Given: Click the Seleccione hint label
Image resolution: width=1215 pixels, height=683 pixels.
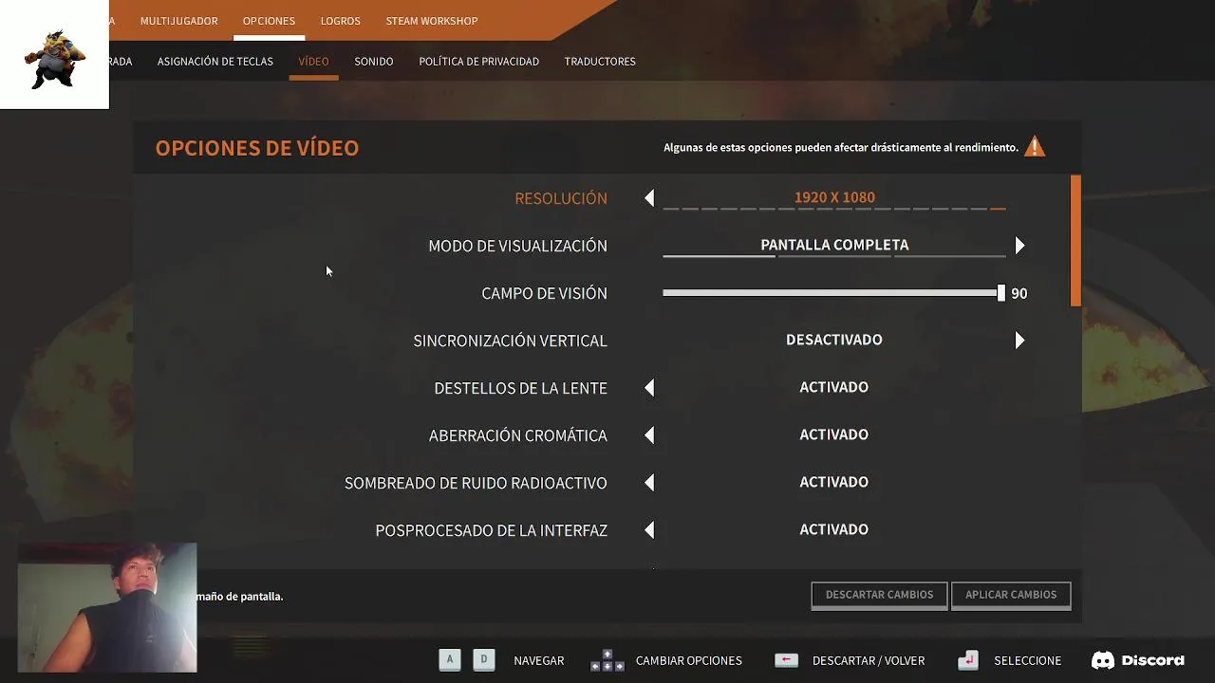Looking at the screenshot, I should click(1027, 661).
